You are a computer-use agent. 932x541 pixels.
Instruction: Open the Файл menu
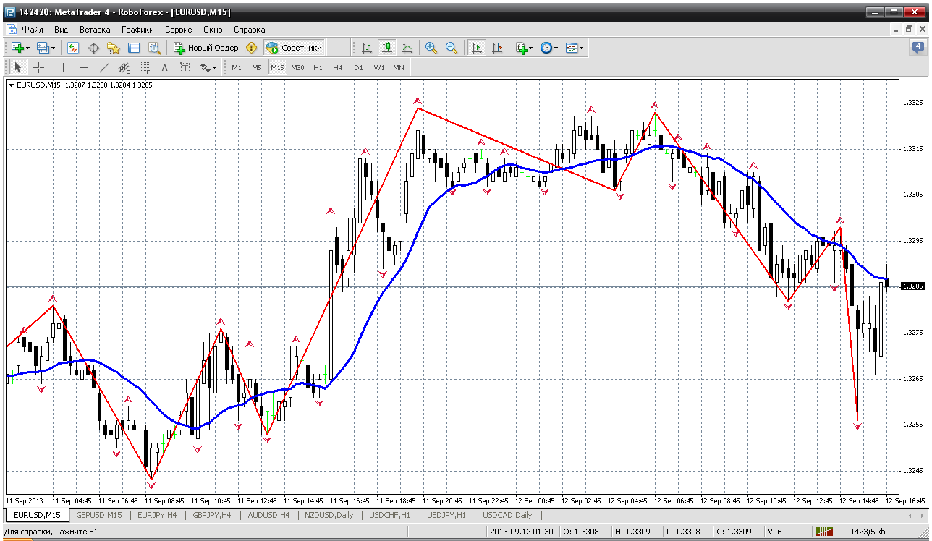click(33, 30)
